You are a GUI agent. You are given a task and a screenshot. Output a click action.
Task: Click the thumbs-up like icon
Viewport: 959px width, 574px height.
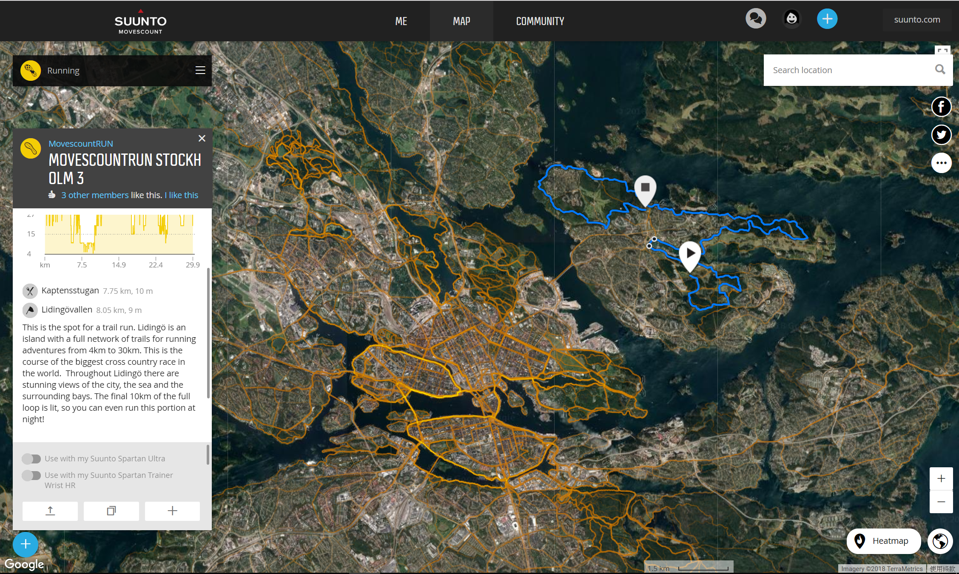click(x=52, y=195)
